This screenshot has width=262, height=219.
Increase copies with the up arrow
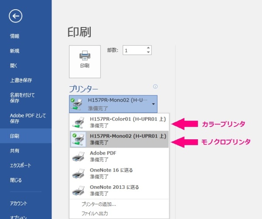[x=148, y=48]
